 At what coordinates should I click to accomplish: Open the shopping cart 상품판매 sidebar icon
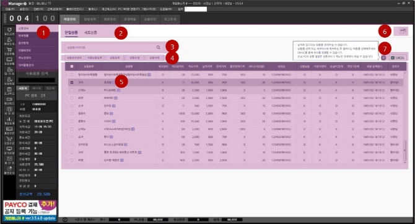[9, 50]
